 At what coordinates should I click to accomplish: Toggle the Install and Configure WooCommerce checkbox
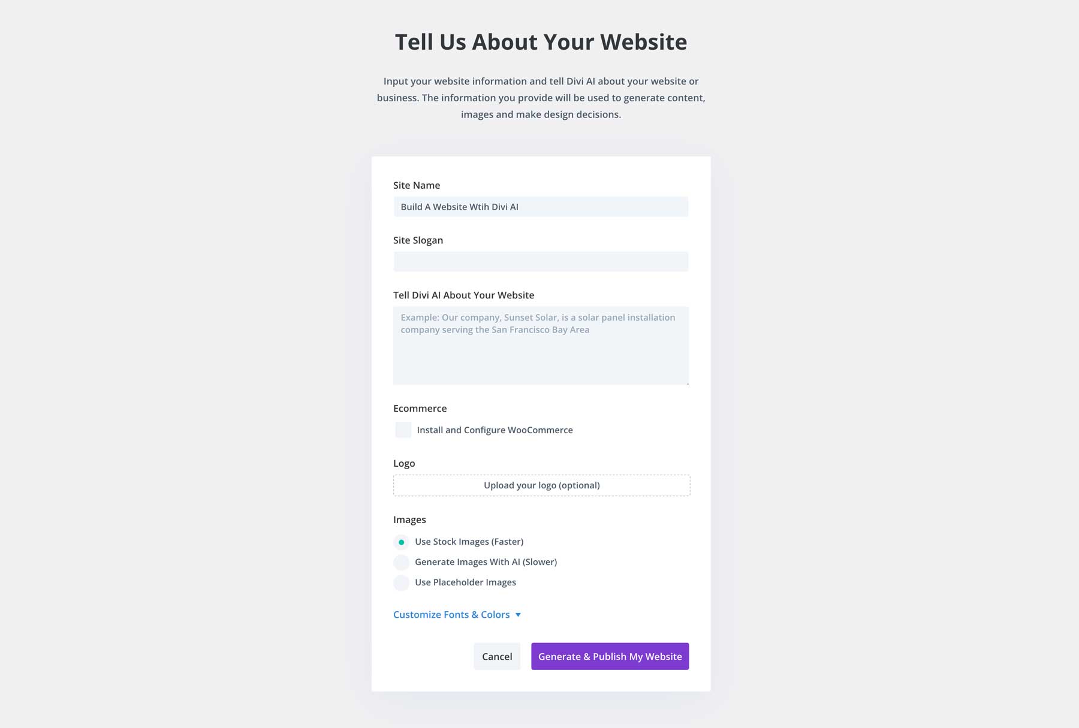pyautogui.click(x=402, y=430)
